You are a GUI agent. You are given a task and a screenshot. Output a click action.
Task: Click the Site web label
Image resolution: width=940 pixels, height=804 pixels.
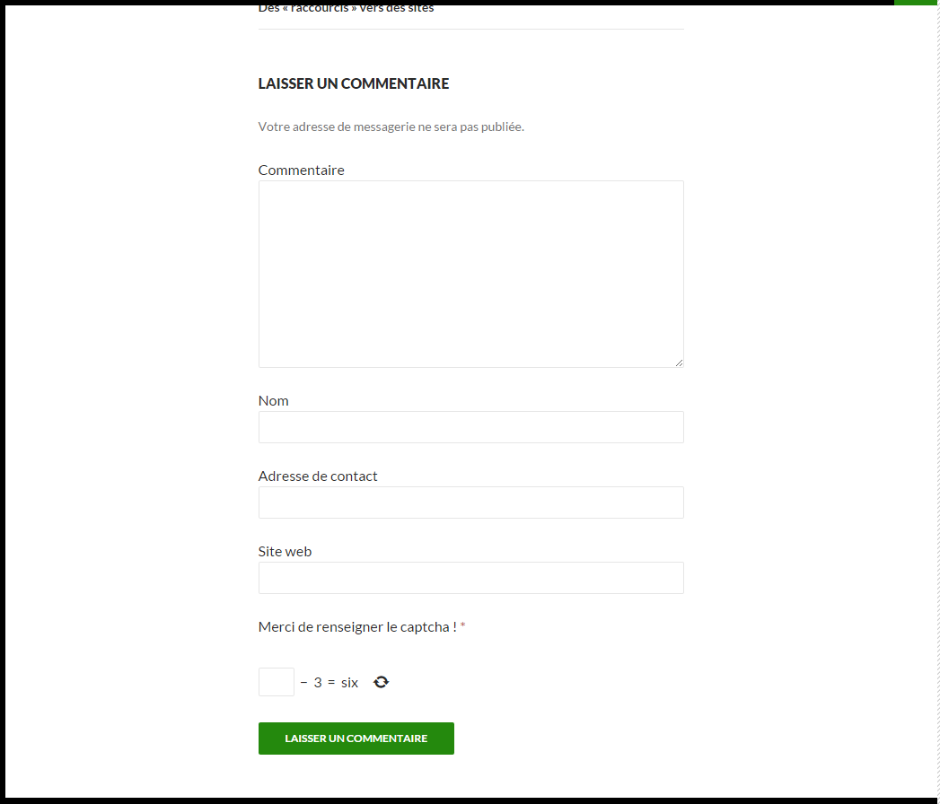285,551
